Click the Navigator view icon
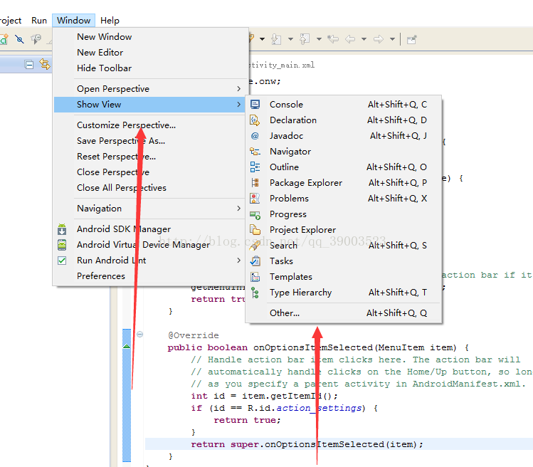The image size is (533, 467). [255, 152]
